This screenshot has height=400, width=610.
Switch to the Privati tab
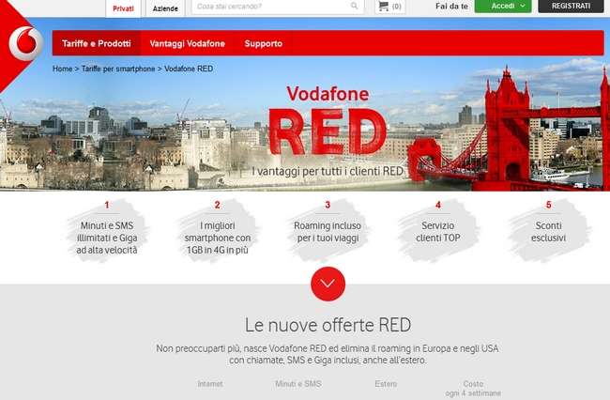point(123,8)
